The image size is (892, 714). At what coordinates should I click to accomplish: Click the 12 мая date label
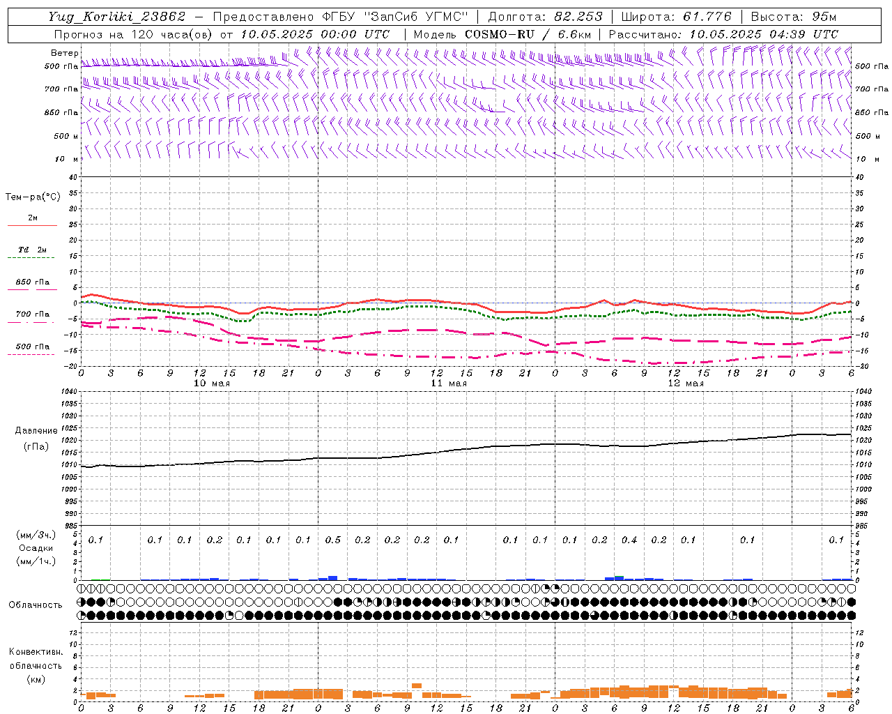(686, 383)
